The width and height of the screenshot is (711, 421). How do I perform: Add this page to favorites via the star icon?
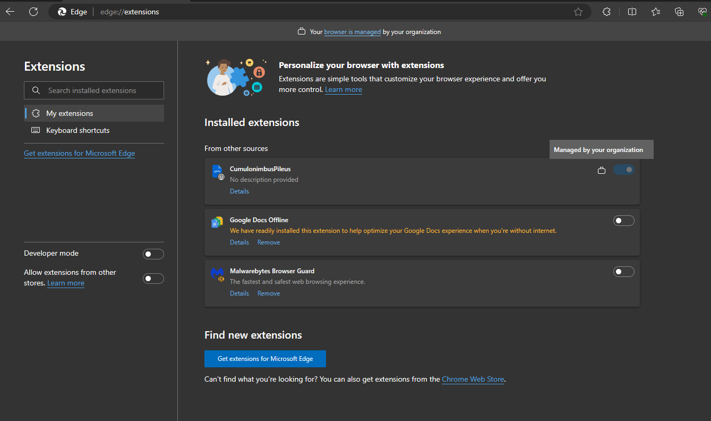[578, 12]
